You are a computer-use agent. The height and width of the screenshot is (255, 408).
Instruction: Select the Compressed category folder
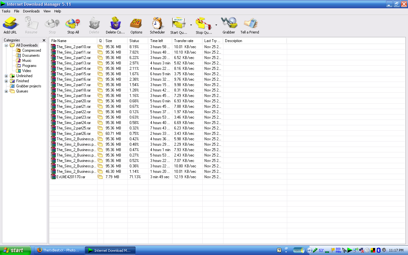pyautogui.click(x=31, y=50)
